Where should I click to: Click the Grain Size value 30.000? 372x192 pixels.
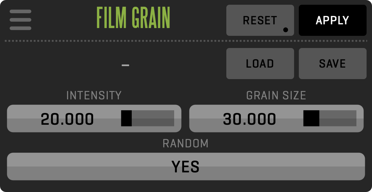click(x=249, y=119)
